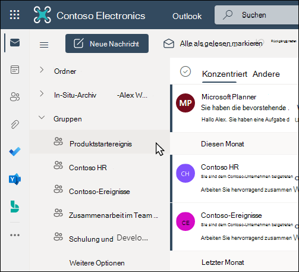This screenshot has width=299, height=272.
Task: Open the Microsoft Planner message
Action: 235,108
